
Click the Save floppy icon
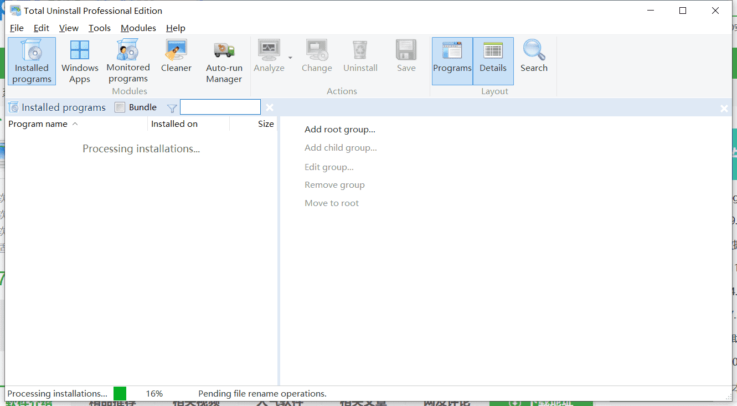point(406,50)
